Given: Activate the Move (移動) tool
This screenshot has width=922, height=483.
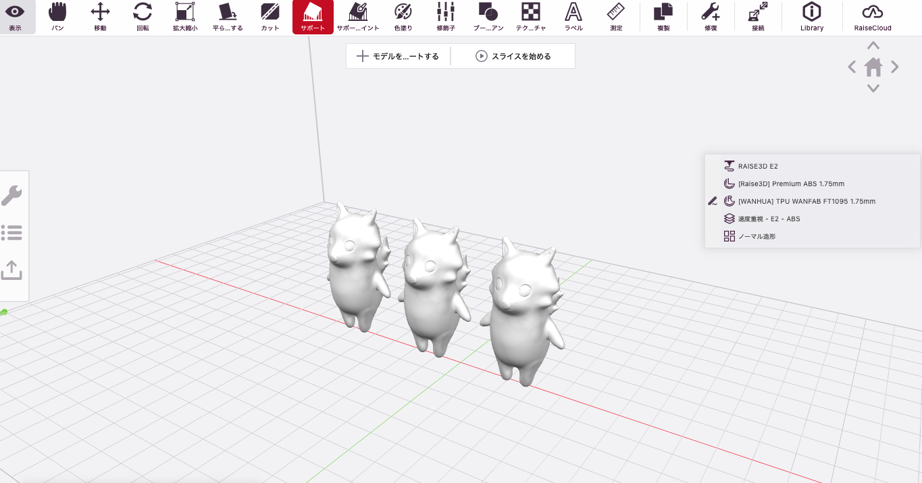Looking at the screenshot, I should pyautogui.click(x=100, y=16).
